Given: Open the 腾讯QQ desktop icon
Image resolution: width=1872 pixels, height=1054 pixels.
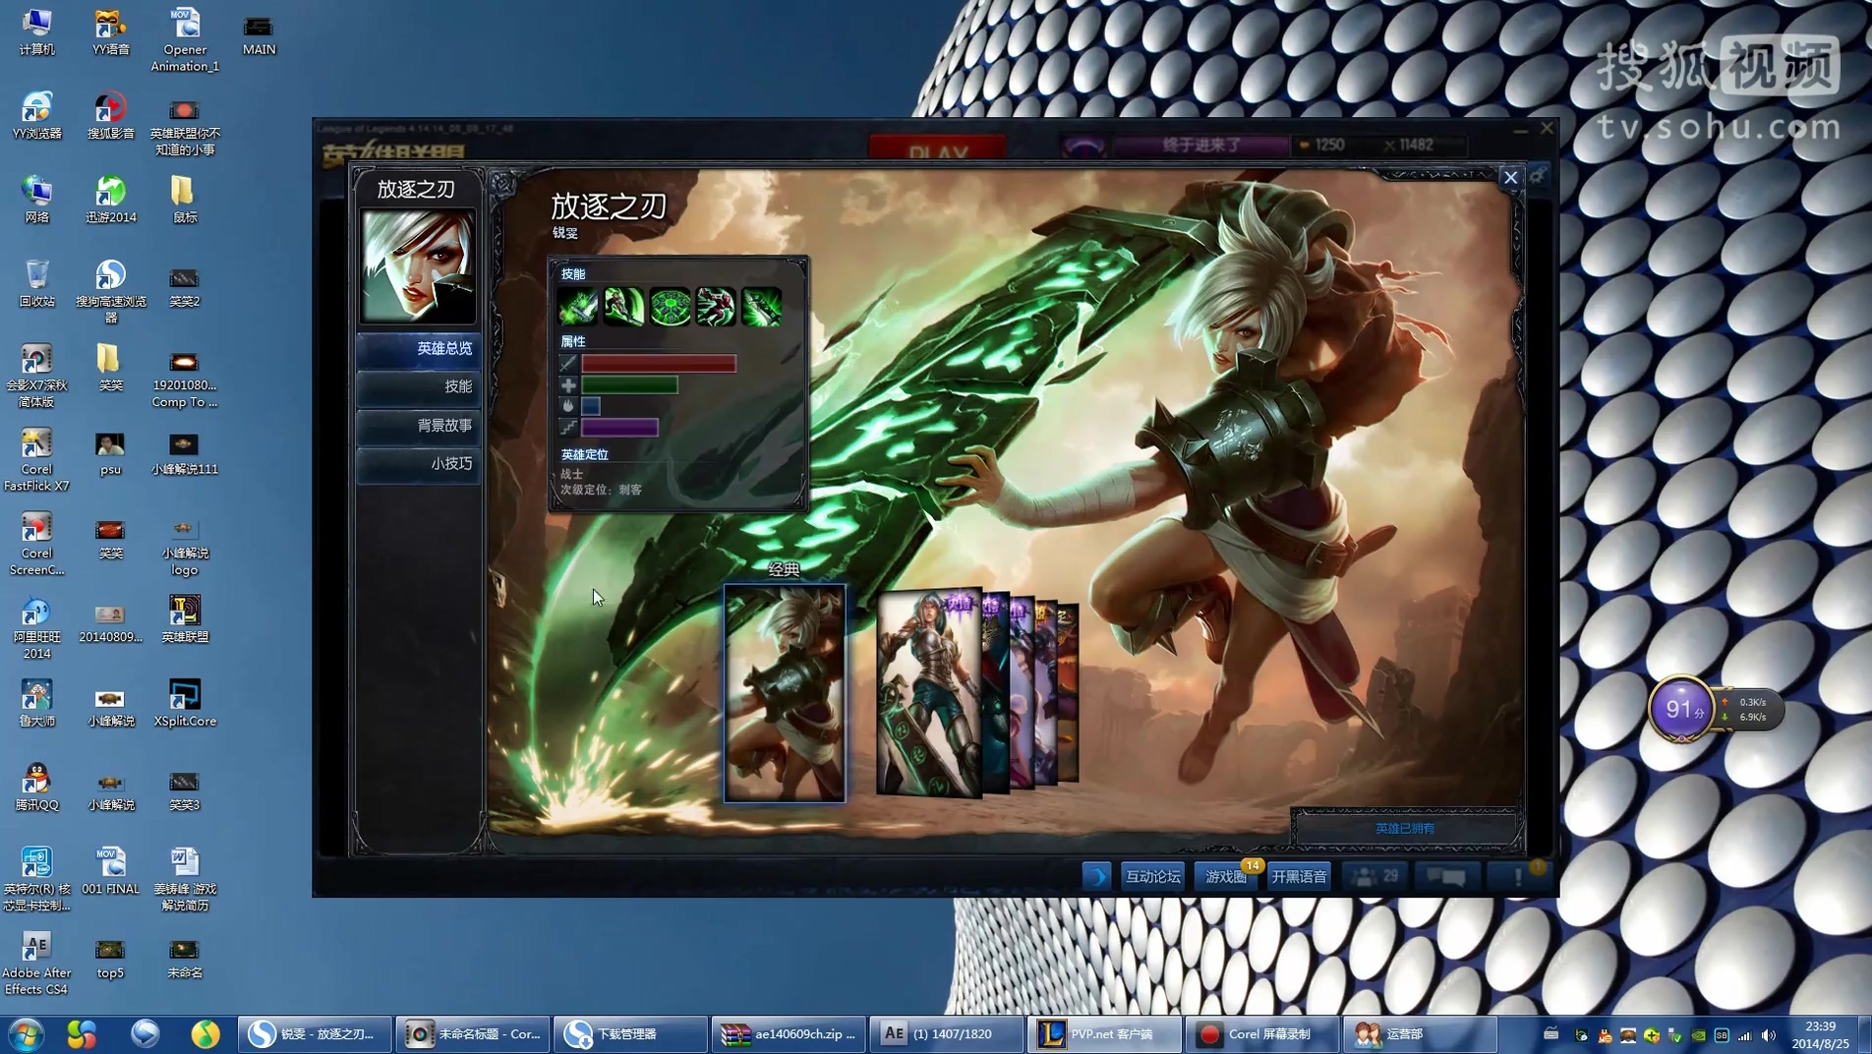Looking at the screenshot, I should click(36, 787).
